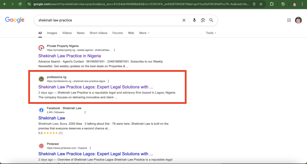Image resolution: width=307 pixels, height=164 pixels.
Task: Click the browser forward arrow
Action: (12, 4)
